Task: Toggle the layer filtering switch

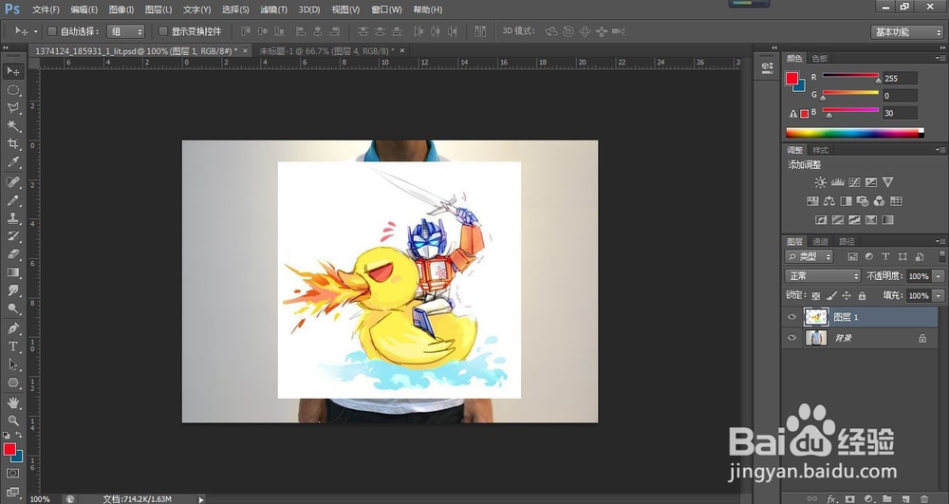Action: click(941, 256)
